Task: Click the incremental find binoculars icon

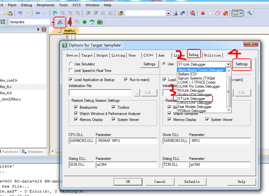Action: point(183,13)
